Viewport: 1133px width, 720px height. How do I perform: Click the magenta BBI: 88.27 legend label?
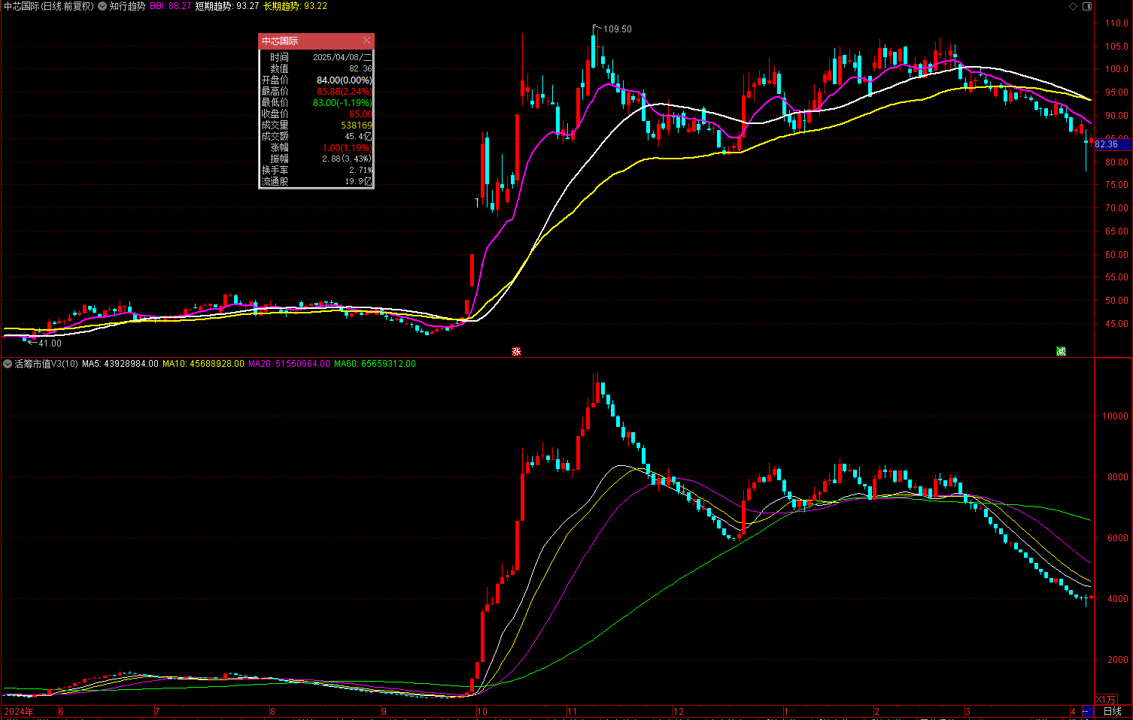click(170, 6)
